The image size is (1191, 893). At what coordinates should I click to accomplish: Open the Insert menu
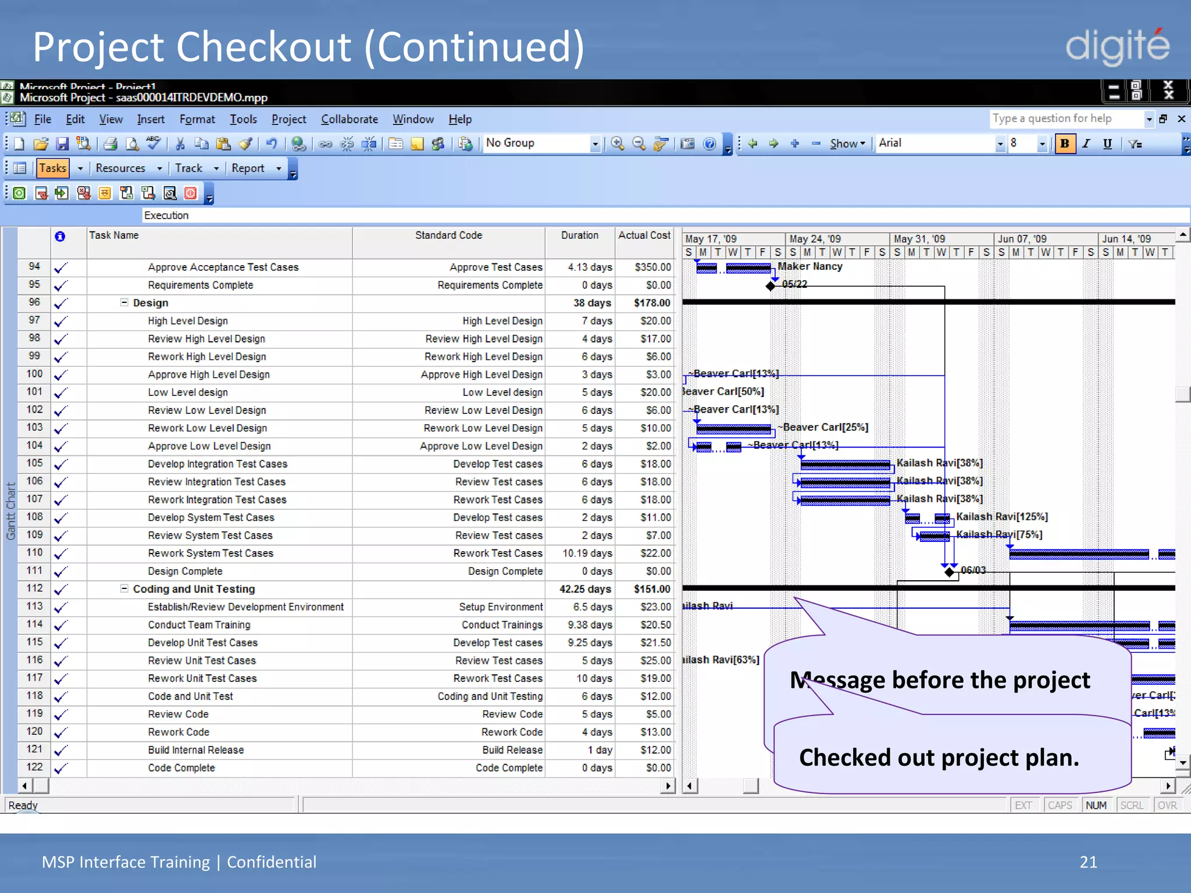pos(151,119)
